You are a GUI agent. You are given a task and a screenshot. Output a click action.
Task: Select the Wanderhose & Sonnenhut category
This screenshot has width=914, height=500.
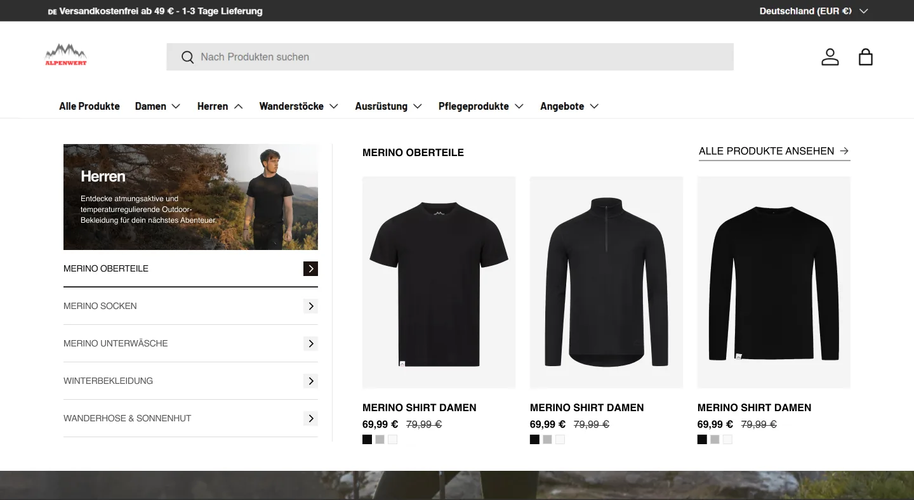tap(190, 418)
